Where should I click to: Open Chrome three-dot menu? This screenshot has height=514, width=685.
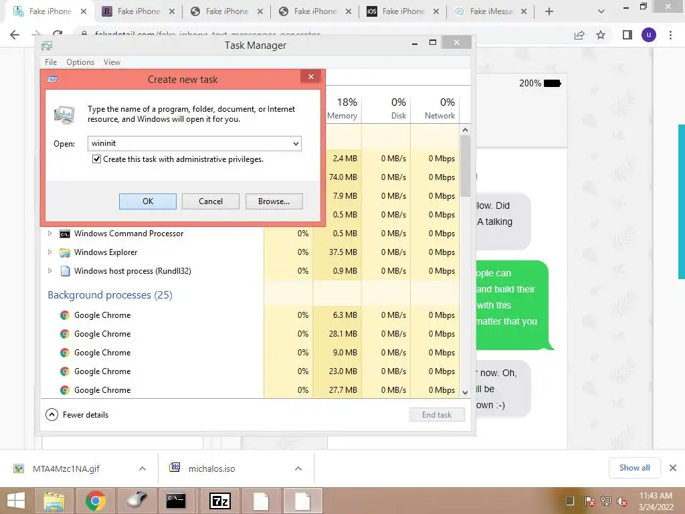(x=670, y=35)
